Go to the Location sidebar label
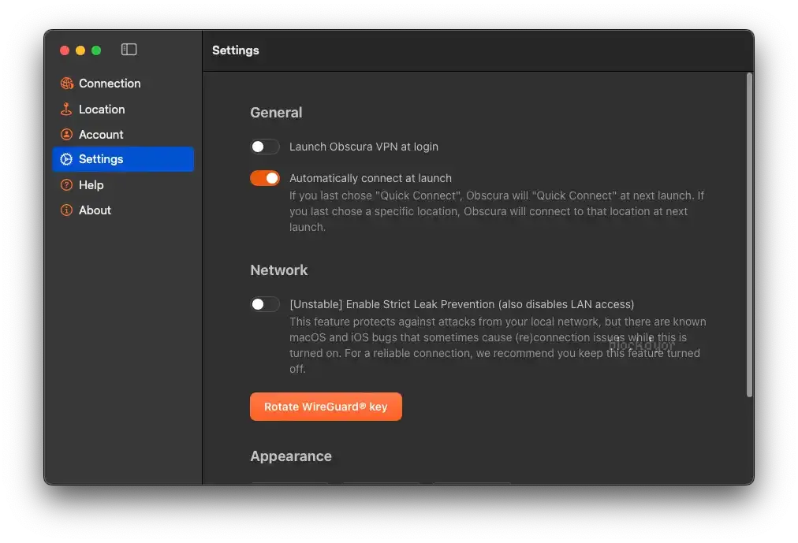The image size is (798, 543). 102,110
